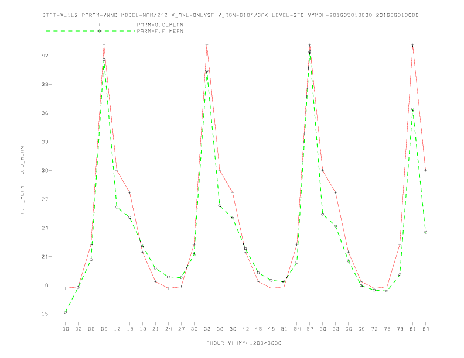Click the y-axis tick label 21
Viewport: 464px width, 358px height.
click(x=45, y=256)
